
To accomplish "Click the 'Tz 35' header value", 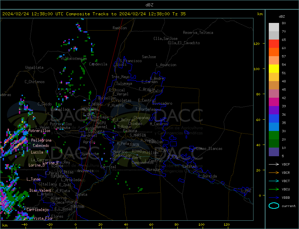I will [x=179, y=14].
